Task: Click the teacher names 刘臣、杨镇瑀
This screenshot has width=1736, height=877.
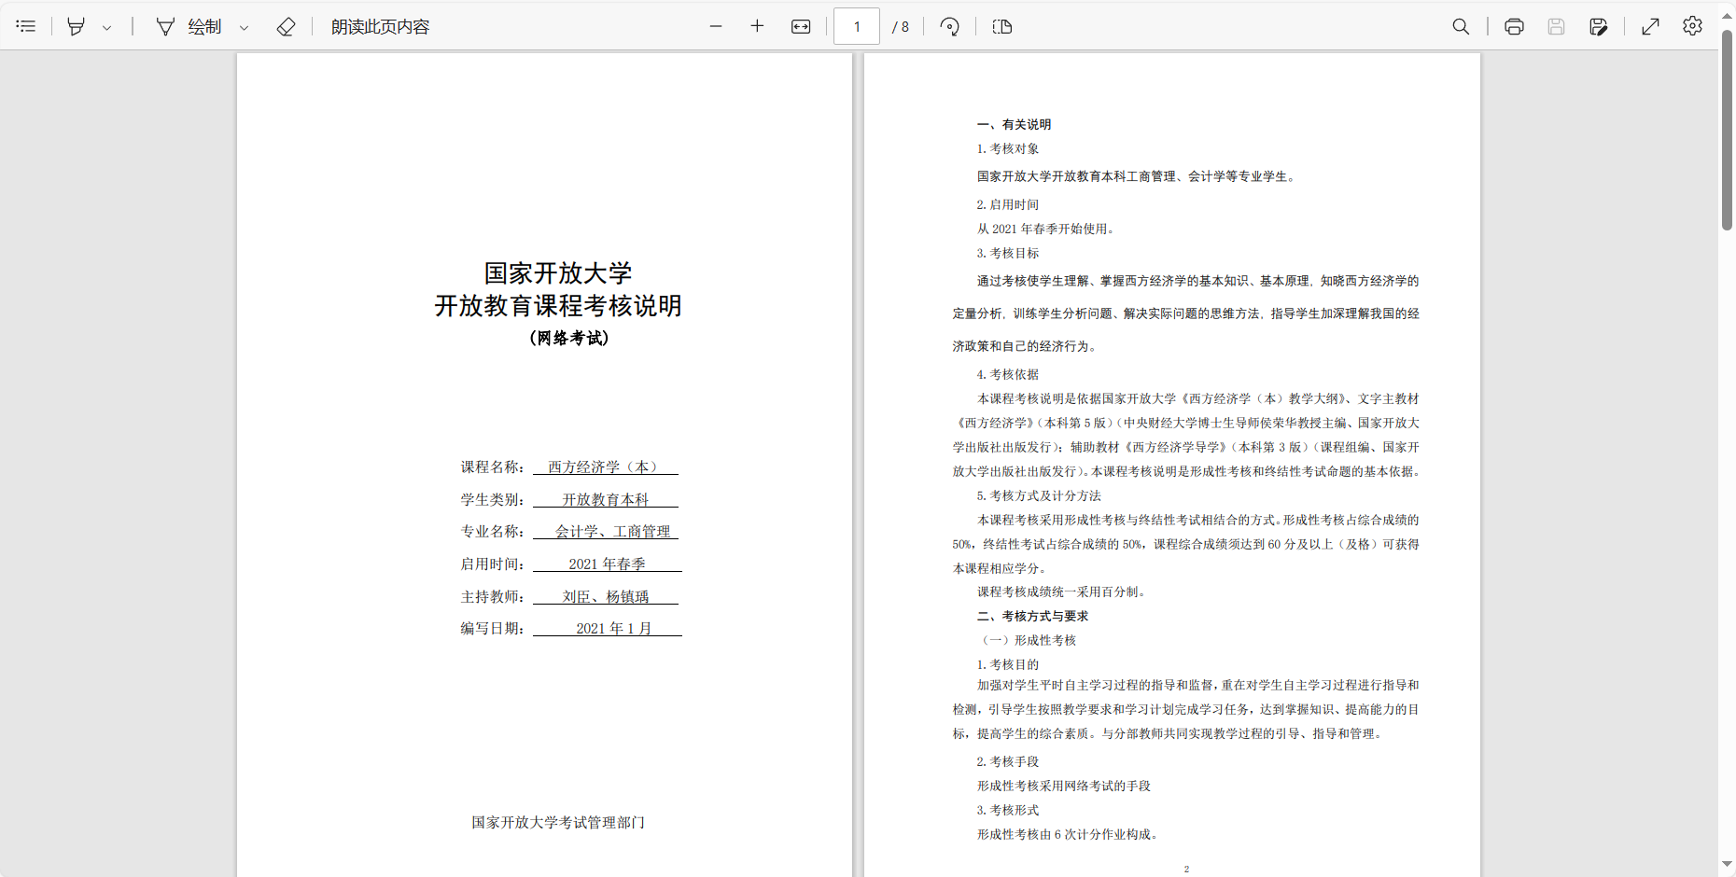Action: pyautogui.click(x=605, y=596)
